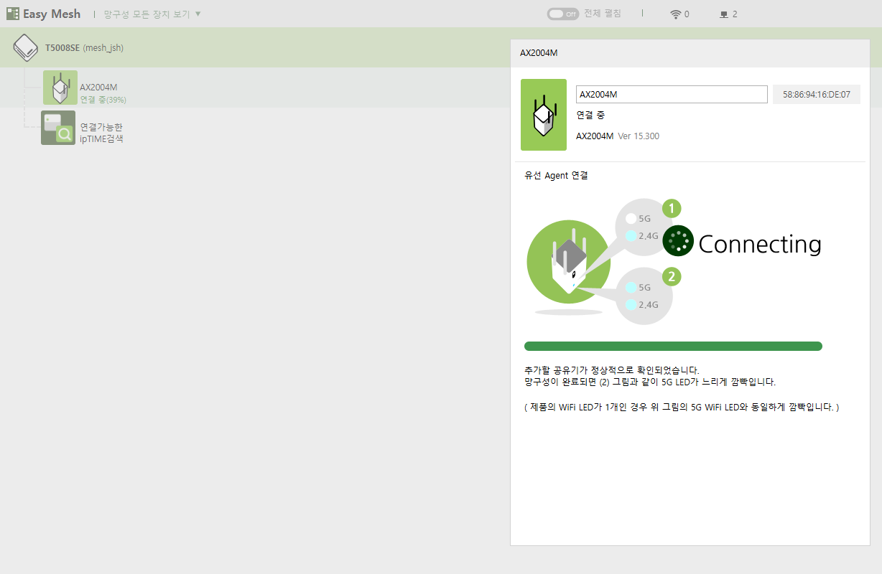Click the Connecting spinner icon

click(x=678, y=241)
